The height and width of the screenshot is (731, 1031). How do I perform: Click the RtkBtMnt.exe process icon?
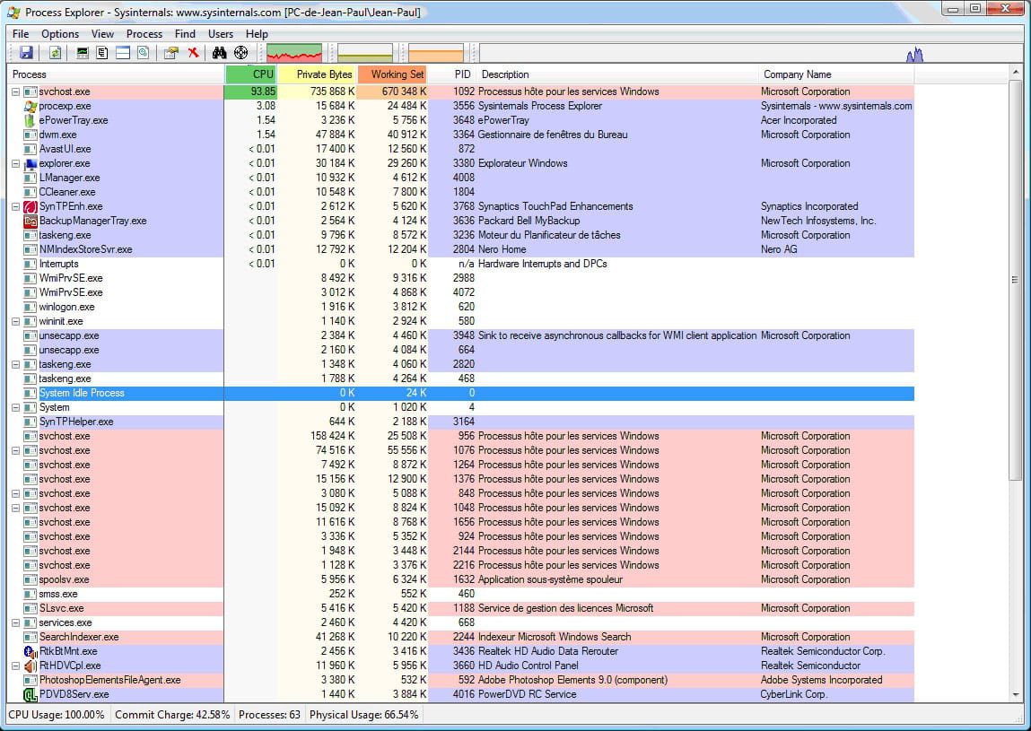[31, 651]
